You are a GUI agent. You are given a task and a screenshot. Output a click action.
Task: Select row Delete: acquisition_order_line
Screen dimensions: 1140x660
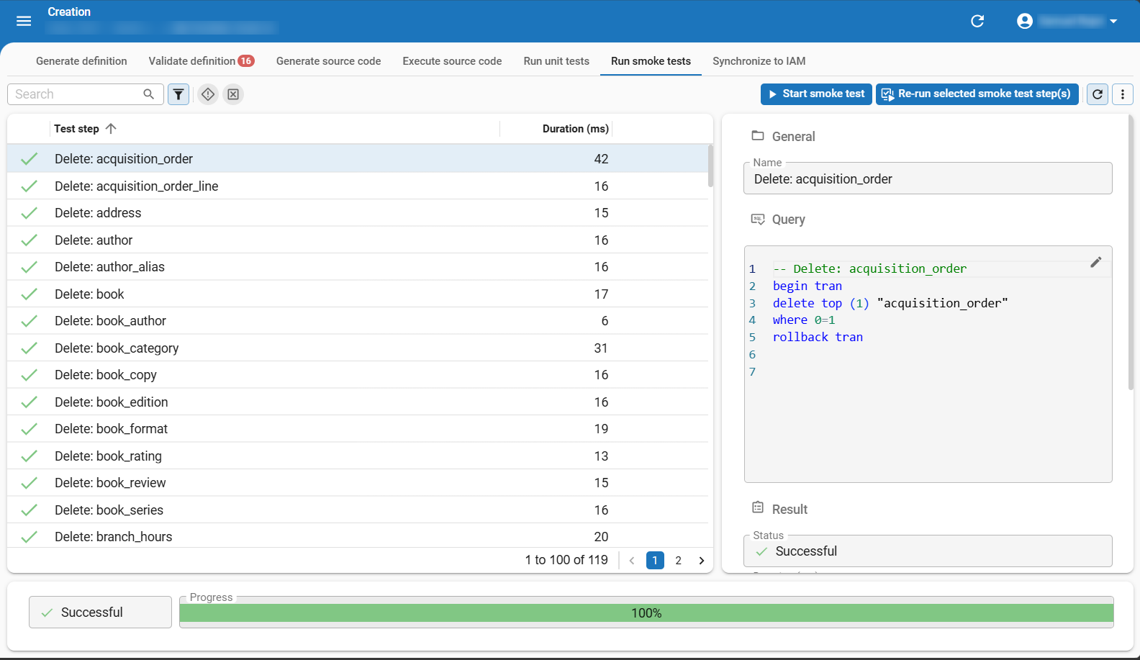coord(358,186)
